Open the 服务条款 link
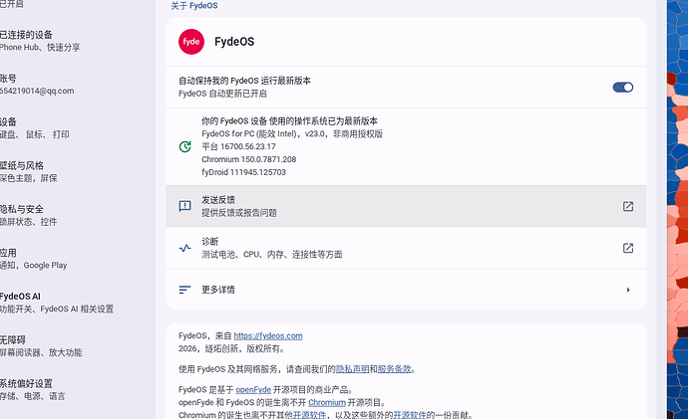The height and width of the screenshot is (419, 688). (394, 369)
